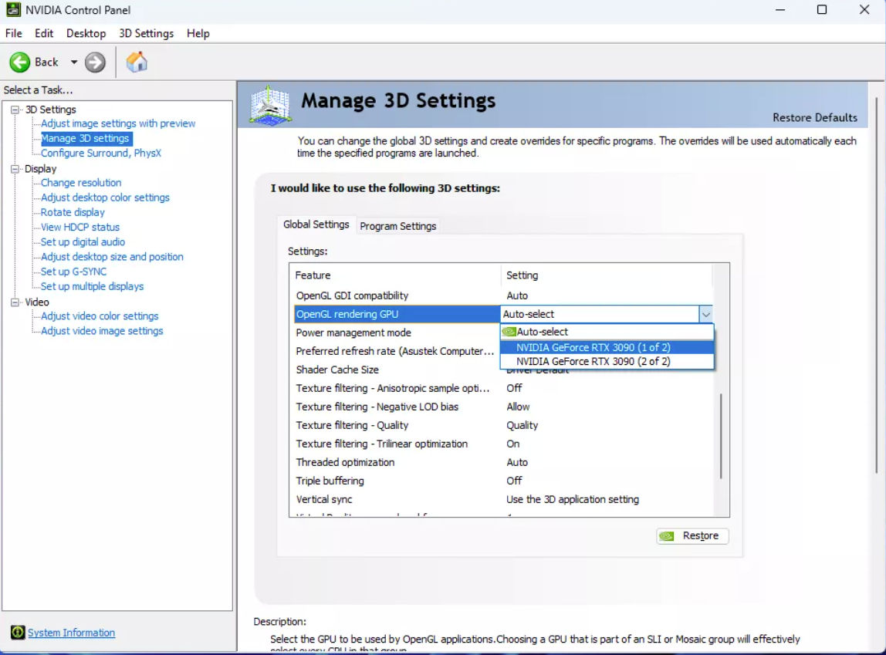Click the System Information icon

tap(18, 633)
